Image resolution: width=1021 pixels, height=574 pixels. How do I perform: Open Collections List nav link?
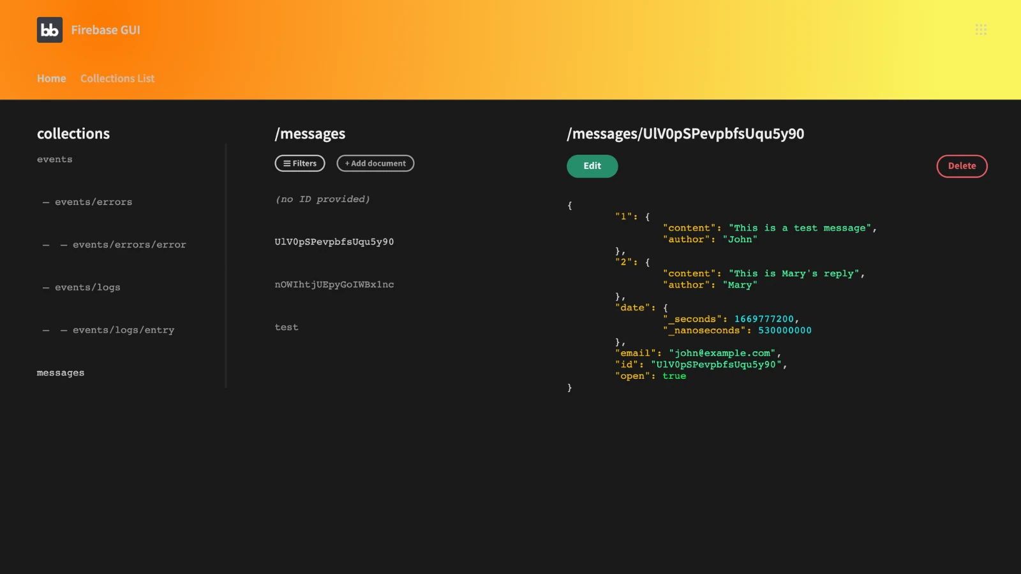click(117, 78)
